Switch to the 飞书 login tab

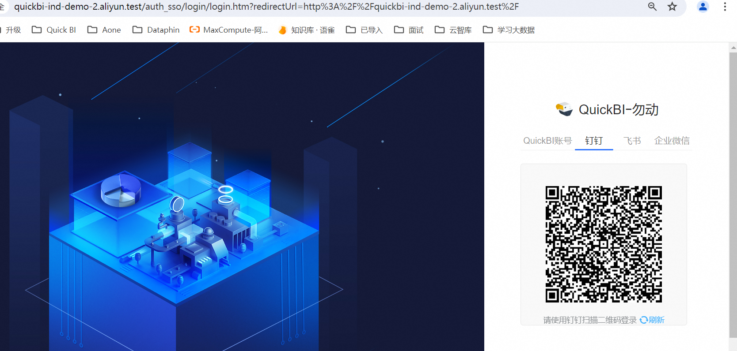tap(632, 141)
